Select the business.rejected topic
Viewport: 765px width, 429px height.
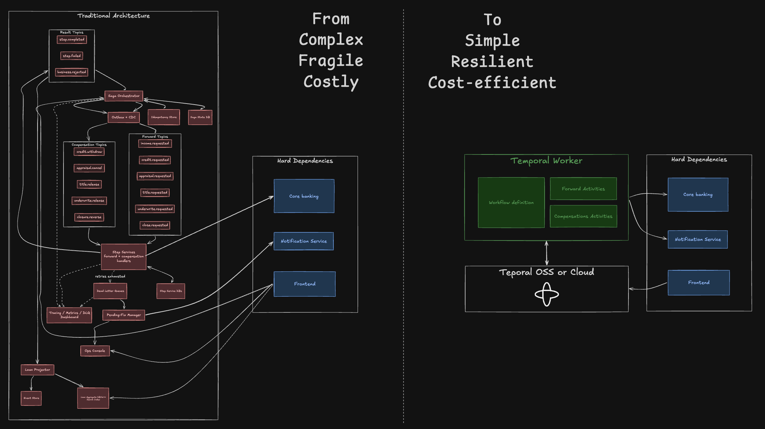pos(72,72)
